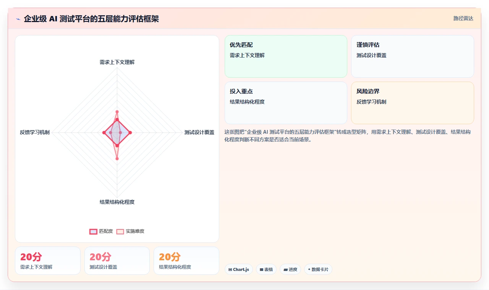Toggle the 匹配度 legend entry
Screen dimensions: 489x290
(x=101, y=231)
